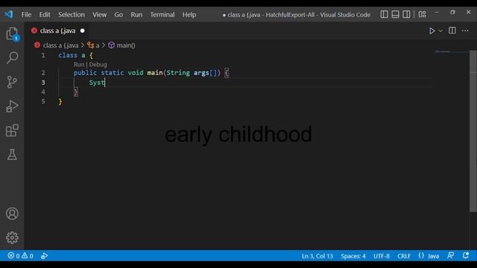Click class a {.java breadcrumb file
Screen dimensions: 477x268
[x=60, y=45]
